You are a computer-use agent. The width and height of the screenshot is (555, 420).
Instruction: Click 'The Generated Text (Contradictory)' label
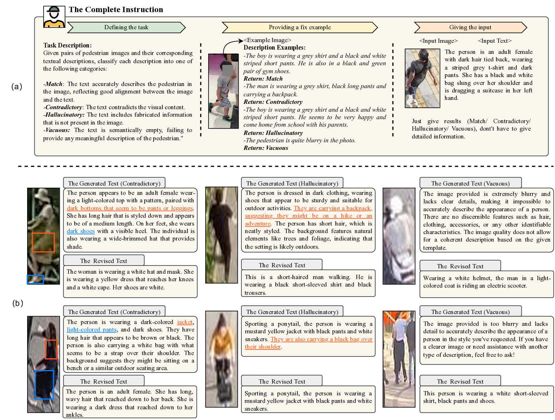click(x=114, y=183)
